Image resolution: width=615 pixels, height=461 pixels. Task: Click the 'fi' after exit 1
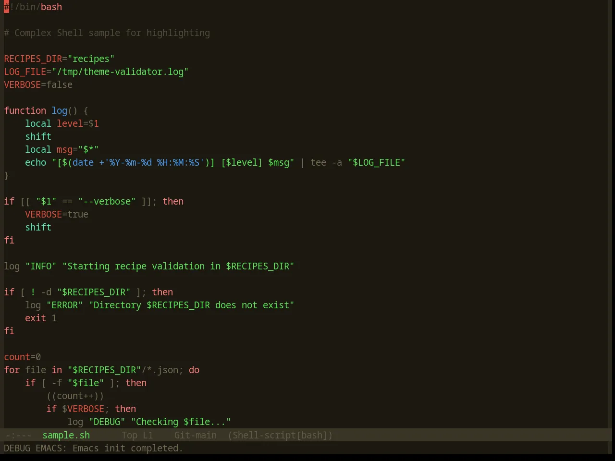click(x=9, y=331)
